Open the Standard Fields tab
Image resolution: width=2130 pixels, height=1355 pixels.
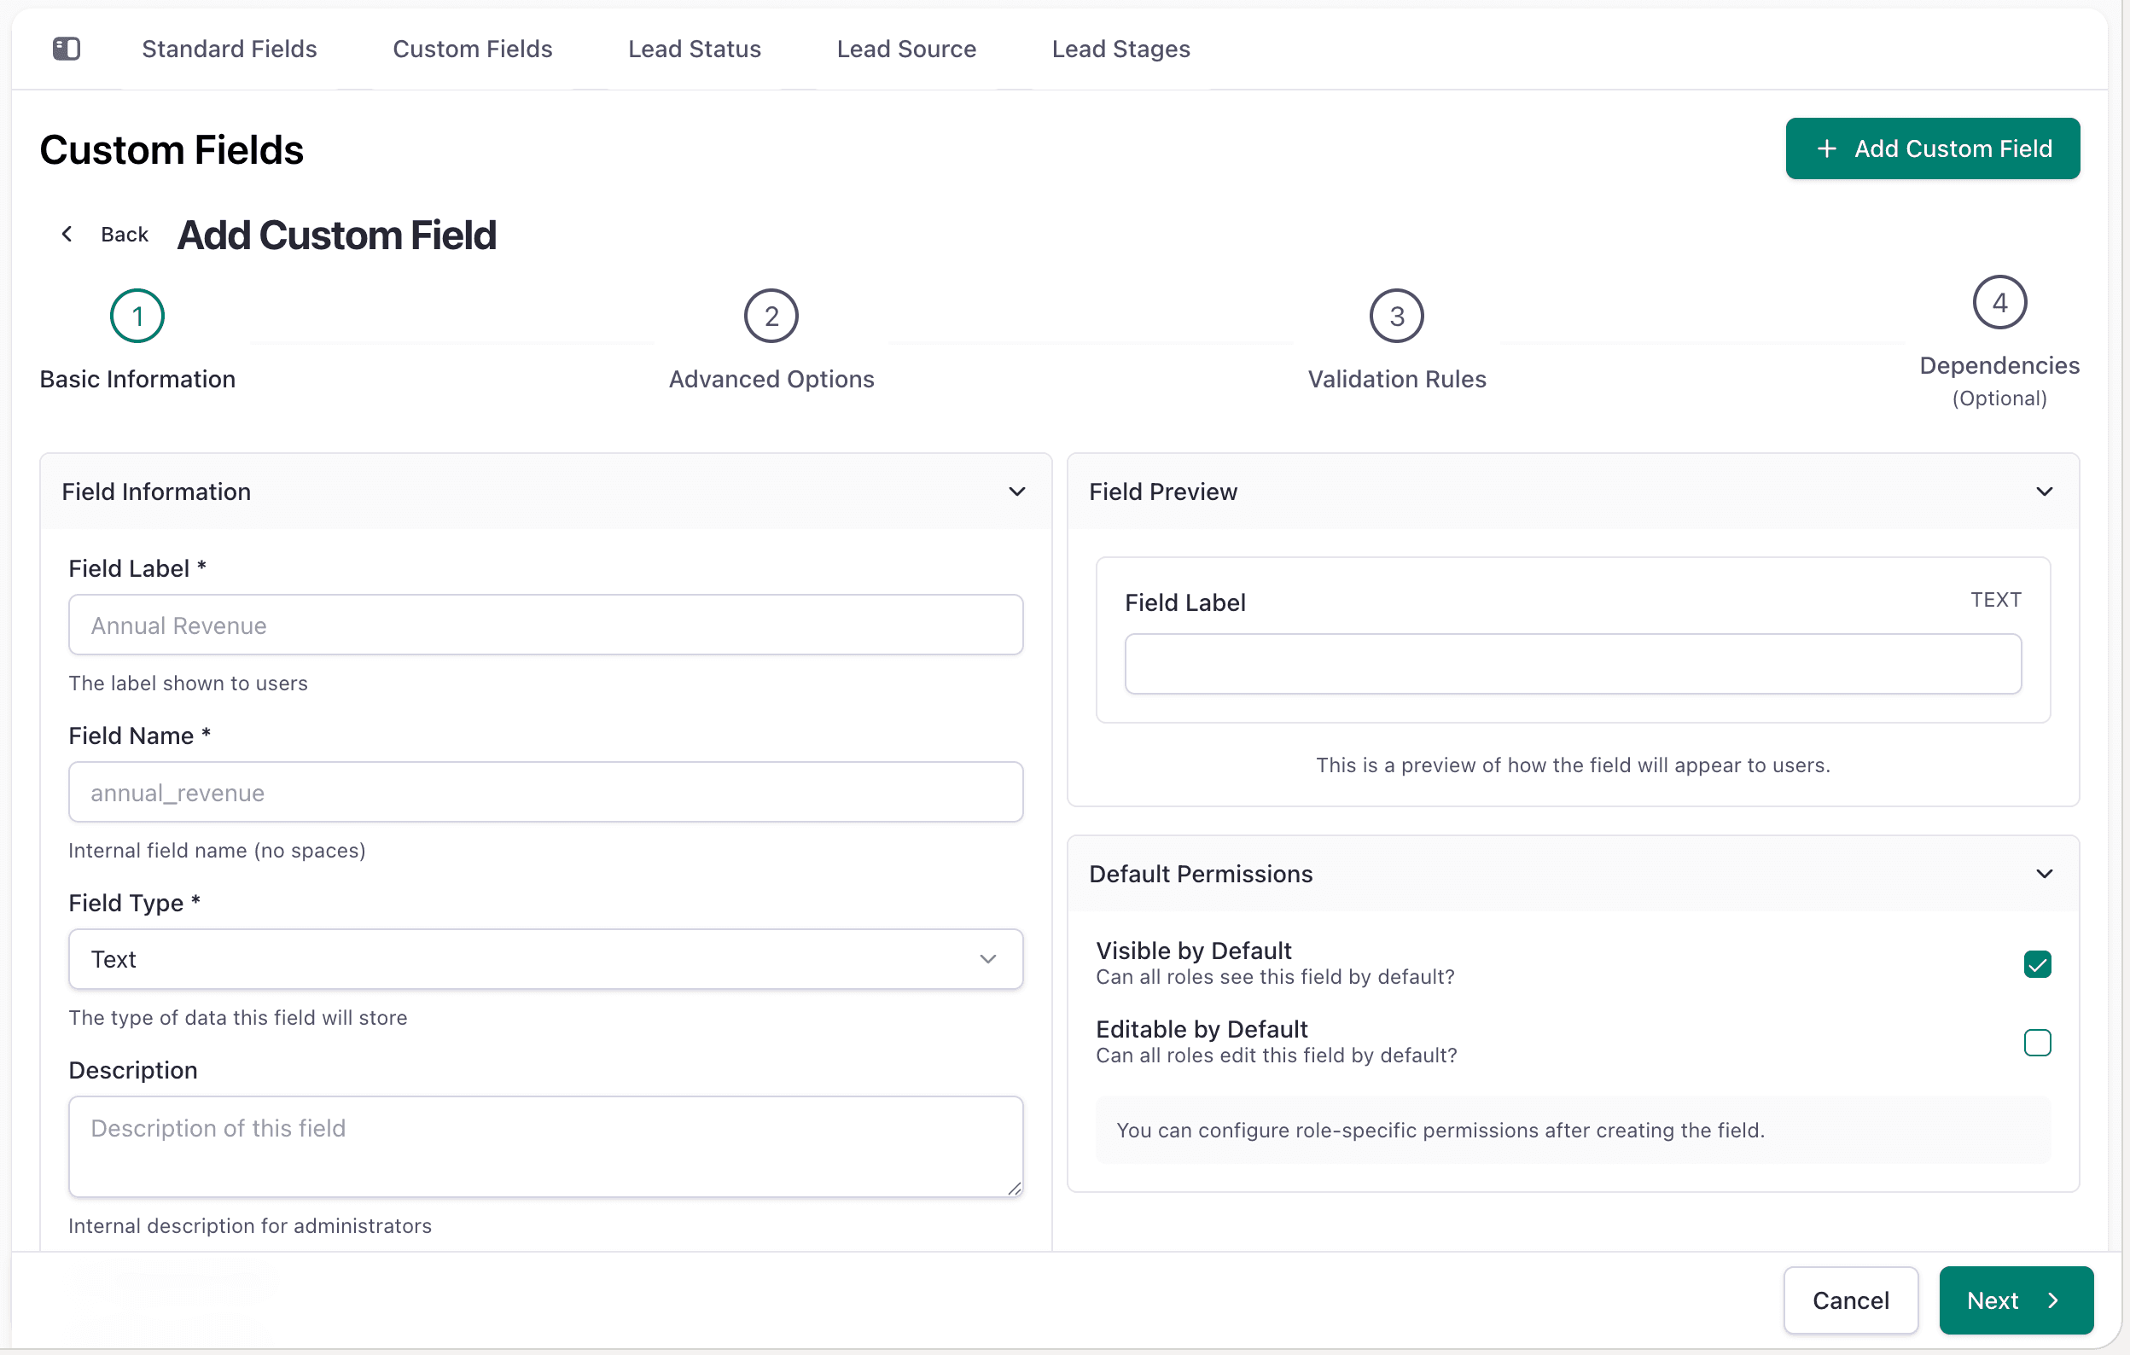[229, 49]
